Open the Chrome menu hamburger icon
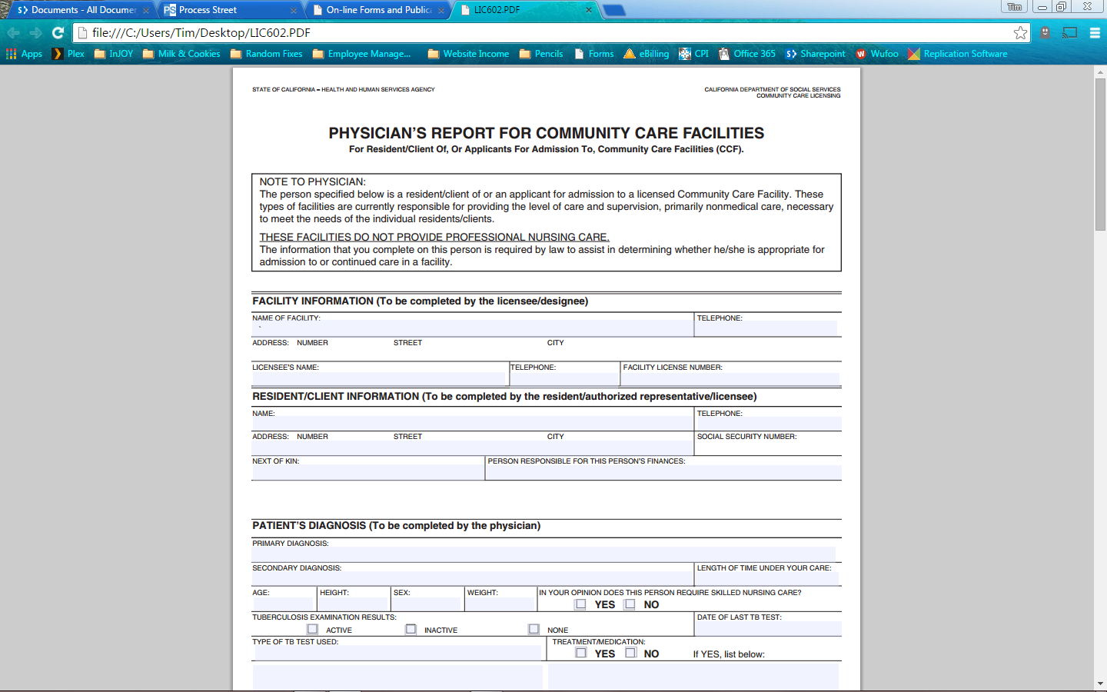Viewport: 1107px width, 692px height. click(1095, 32)
